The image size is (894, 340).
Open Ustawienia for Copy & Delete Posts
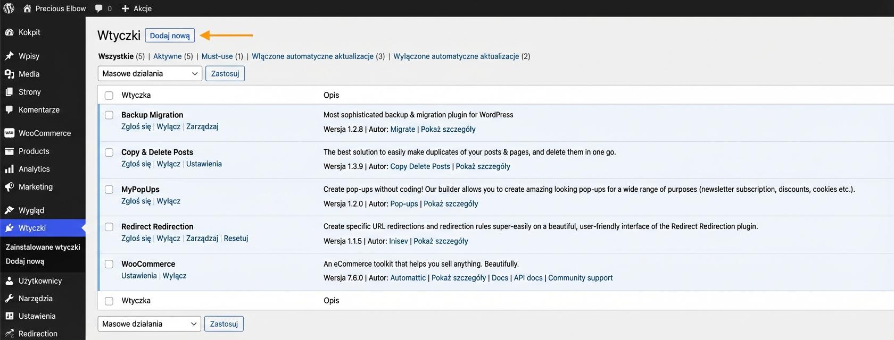[x=204, y=164]
